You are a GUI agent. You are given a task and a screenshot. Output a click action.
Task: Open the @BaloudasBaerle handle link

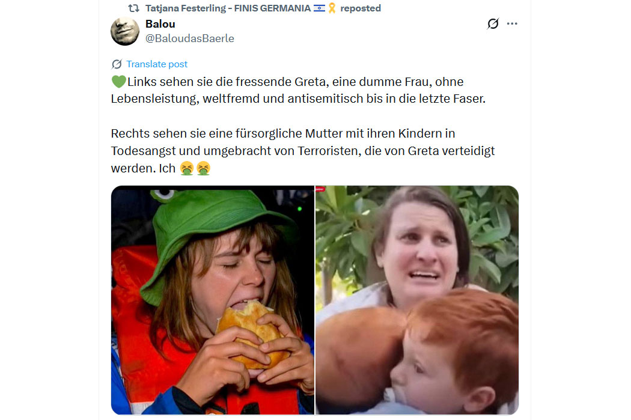tap(190, 38)
